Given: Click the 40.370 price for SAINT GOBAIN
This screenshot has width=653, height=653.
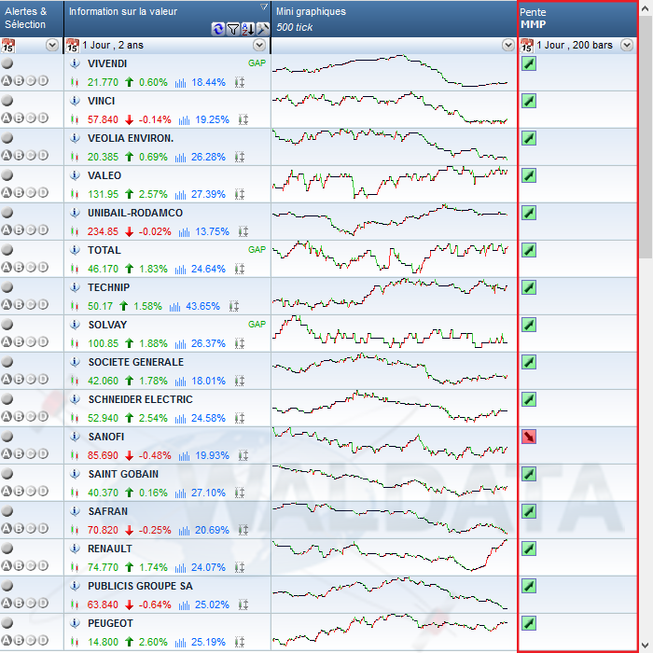Looking at the screenshot, I should [x=103, y=493].
